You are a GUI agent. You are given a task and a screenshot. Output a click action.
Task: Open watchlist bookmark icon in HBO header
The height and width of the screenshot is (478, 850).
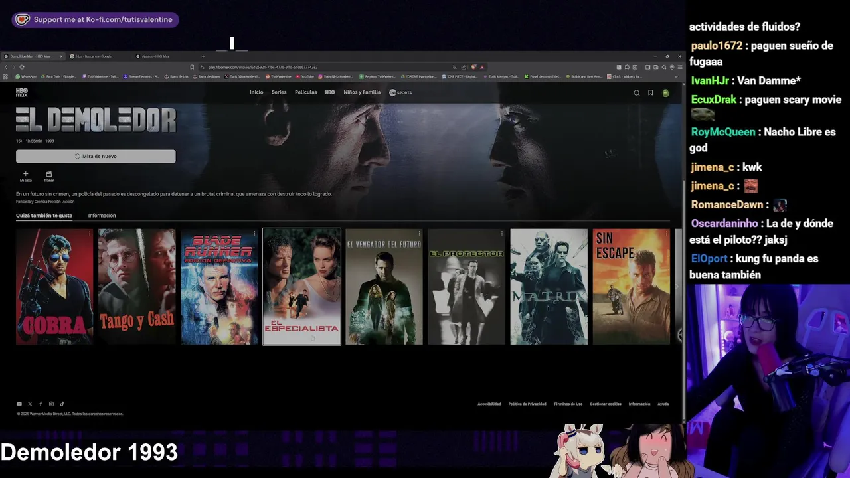pos(651,93)
